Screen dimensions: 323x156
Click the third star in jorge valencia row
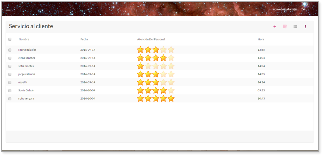pyautogui.click(x=156, y=74)
